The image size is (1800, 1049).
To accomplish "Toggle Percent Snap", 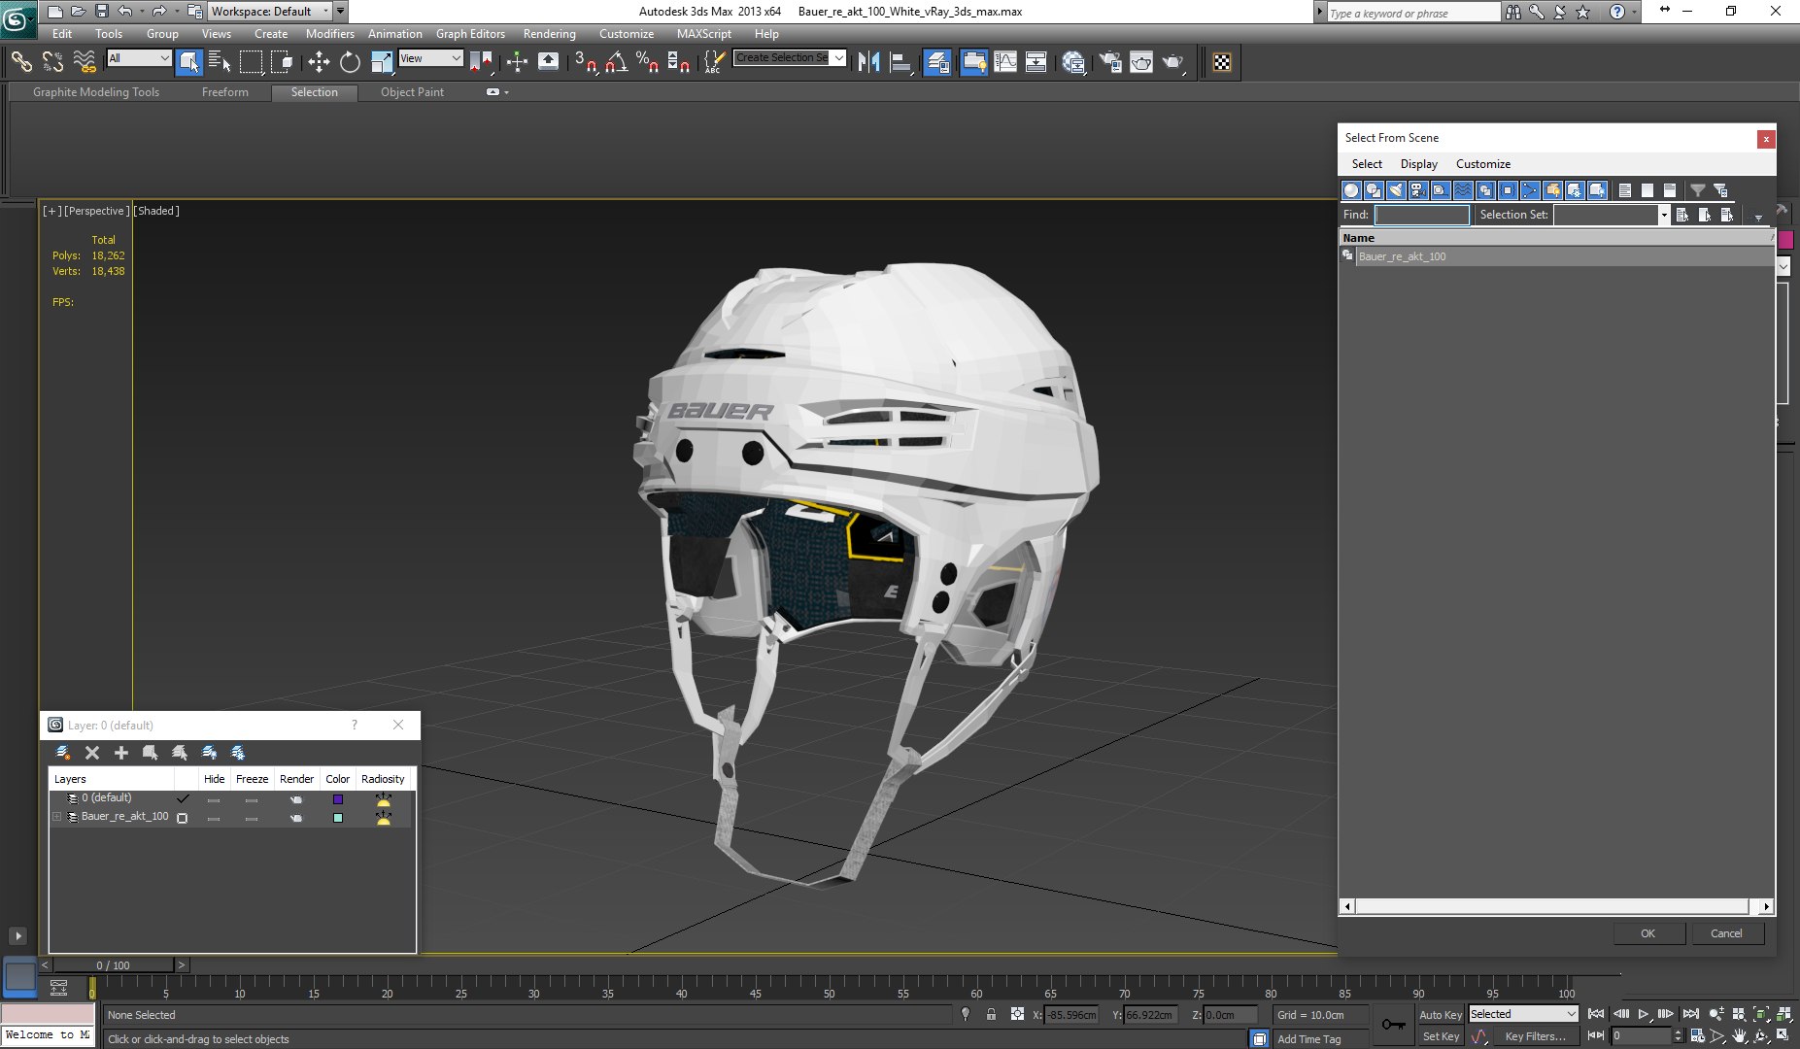I will coord(647,62).
